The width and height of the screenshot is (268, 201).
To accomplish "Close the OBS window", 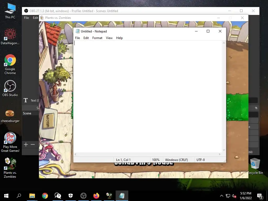I will click(253, 11).
